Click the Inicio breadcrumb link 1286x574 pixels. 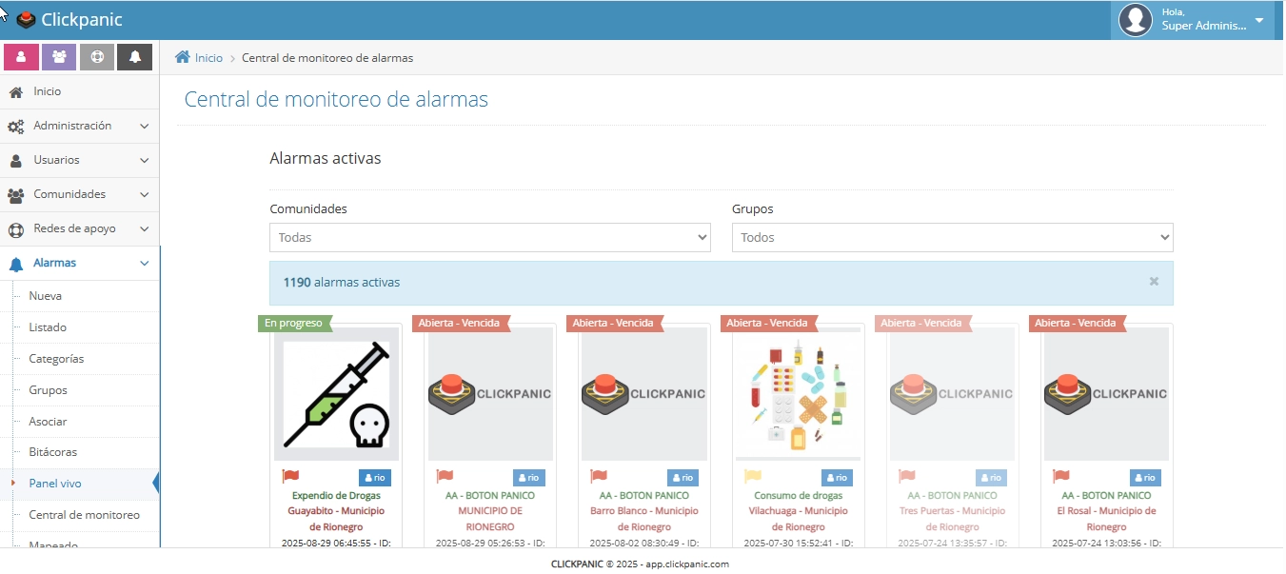(x=208, y=58)
